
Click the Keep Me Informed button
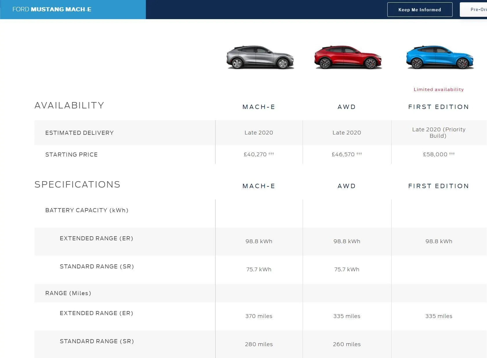pos(420,10)
